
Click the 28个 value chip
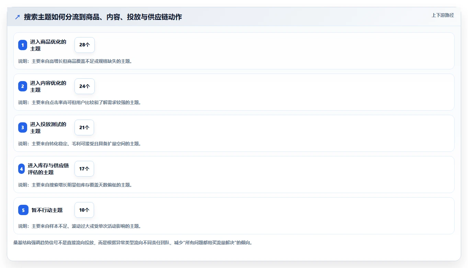coord(84,45)
